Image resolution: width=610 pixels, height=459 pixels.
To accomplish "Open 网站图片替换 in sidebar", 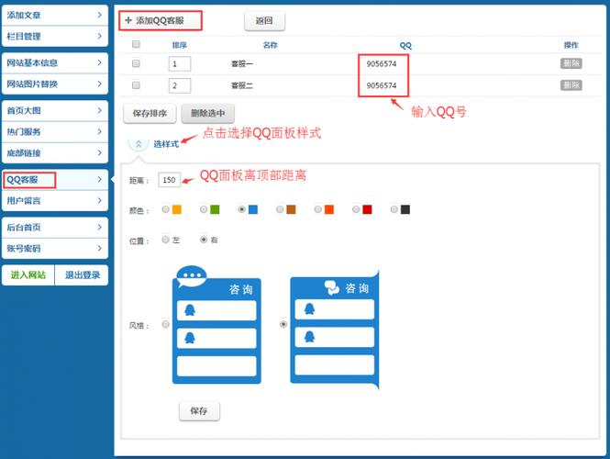I will (x=55, y=84).
